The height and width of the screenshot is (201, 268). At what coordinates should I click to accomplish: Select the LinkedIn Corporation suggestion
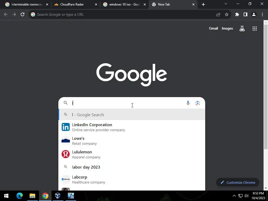click(132, 127)
